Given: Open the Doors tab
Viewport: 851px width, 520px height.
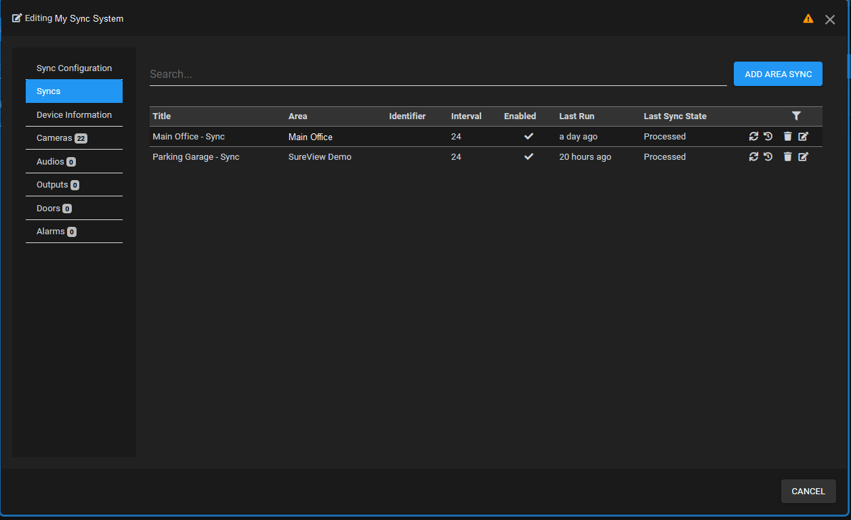Looking at the screenshot, I should 74,209.
